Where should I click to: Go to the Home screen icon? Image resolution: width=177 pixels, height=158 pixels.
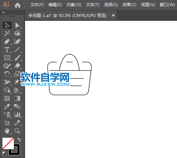pyautogui.click(x=18, y=5)
